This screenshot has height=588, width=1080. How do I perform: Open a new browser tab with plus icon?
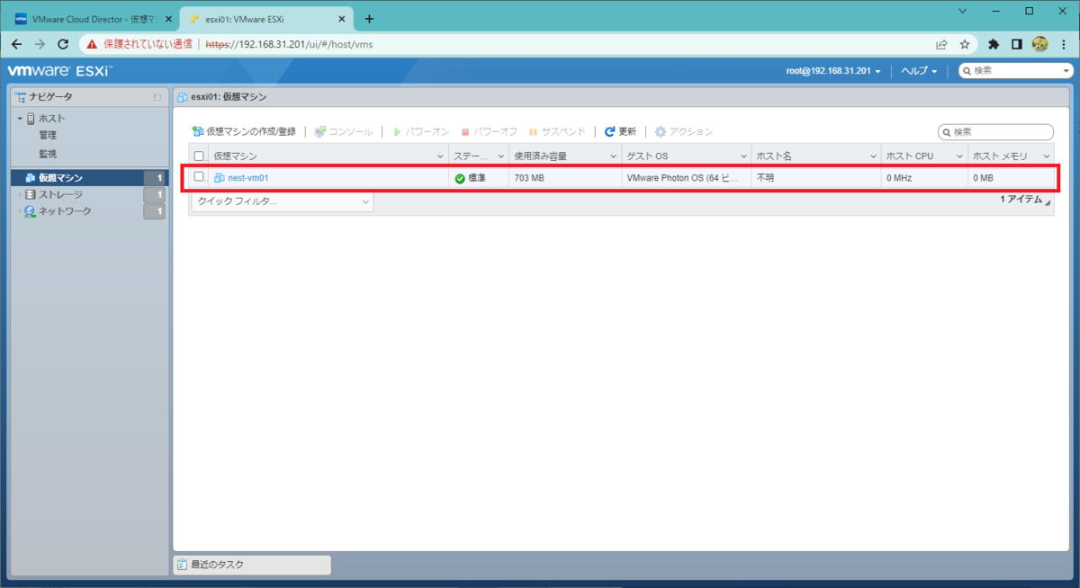pyautogui.click(x=369, y=19)
